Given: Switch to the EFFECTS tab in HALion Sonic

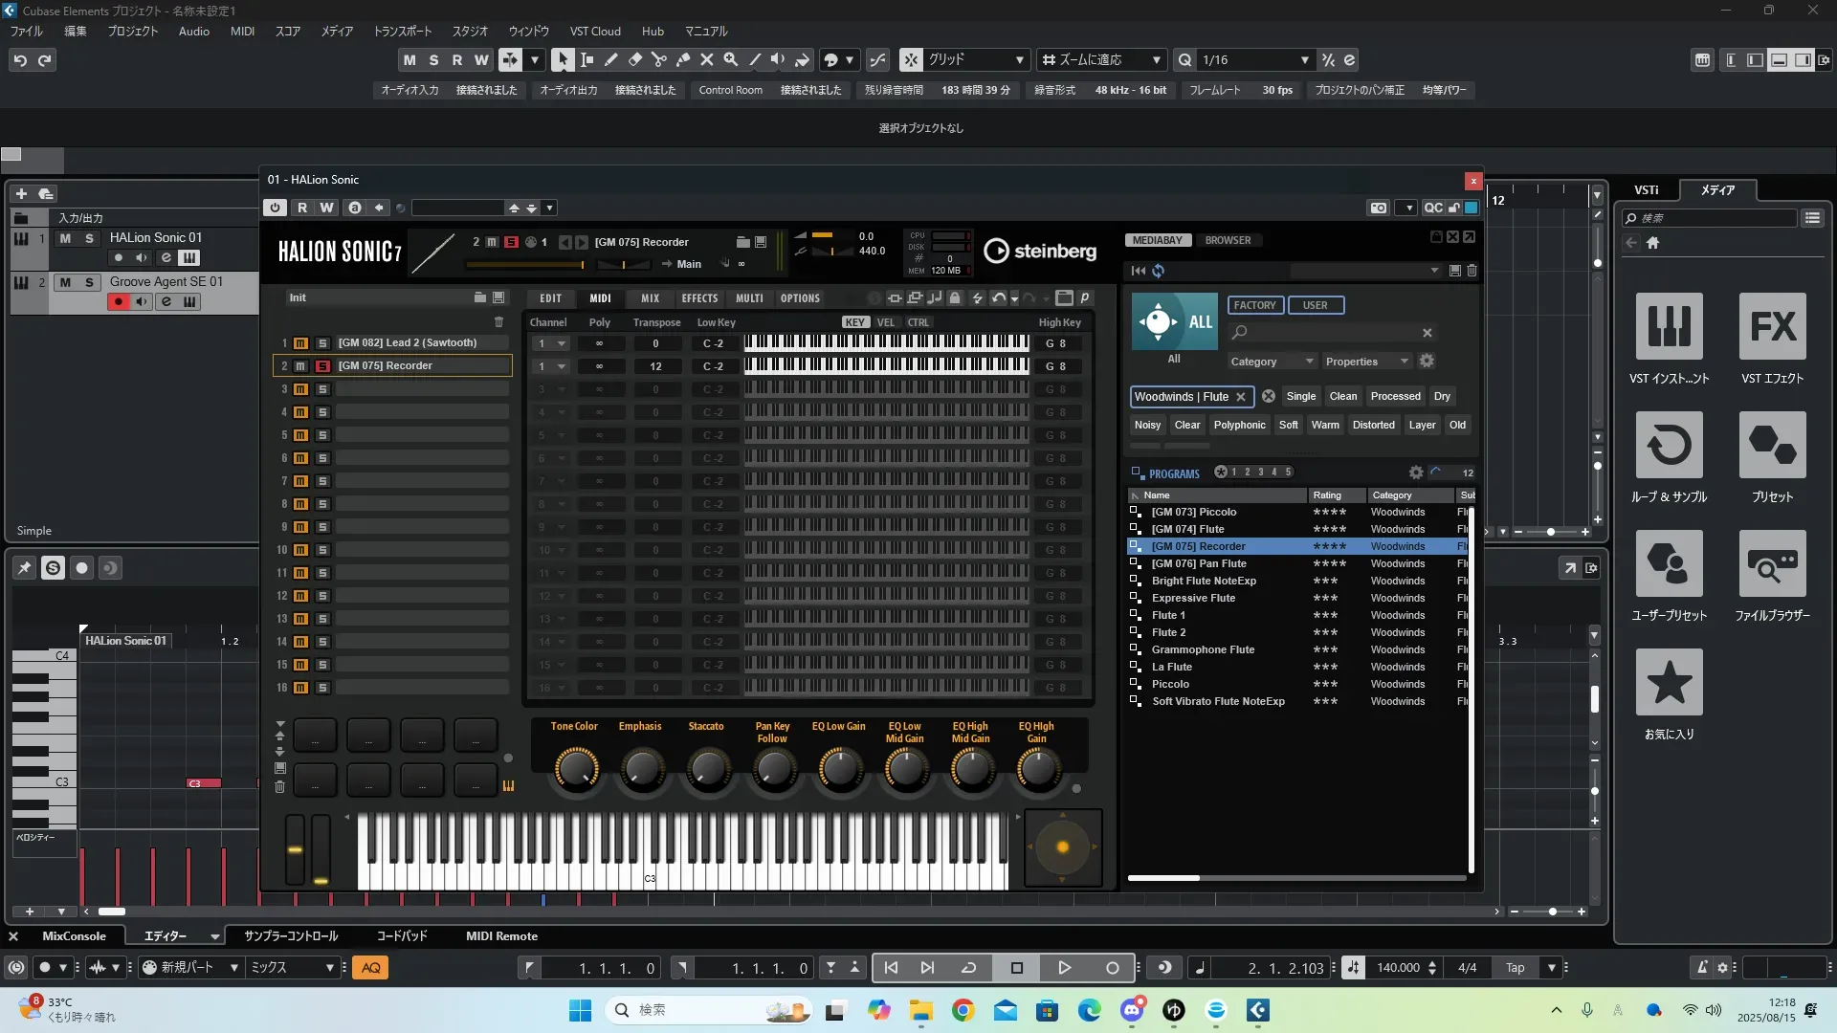Looking at the screenshot, I should (699, 298).
